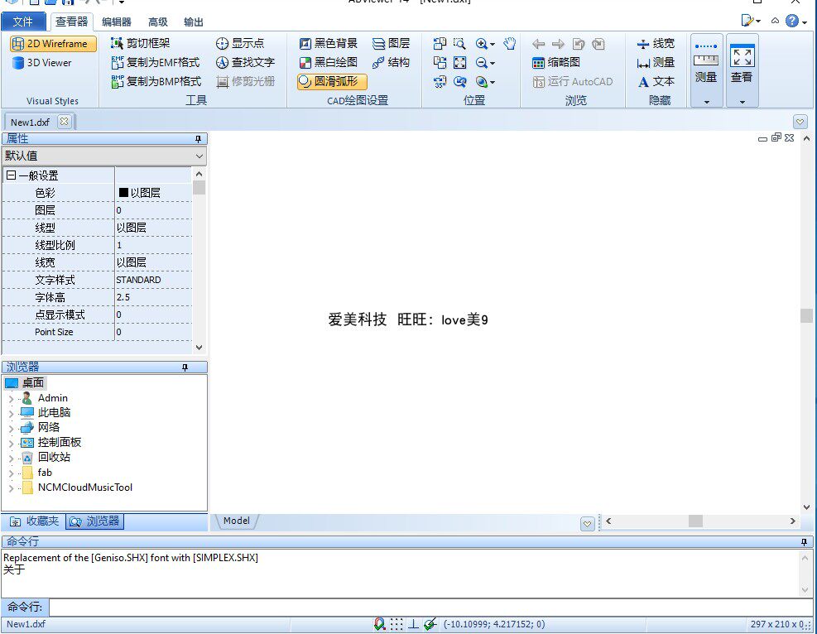Screen dimensions: 817x634
Task: Open the 缩略图 thumbnails view
Action: pyautogui.click(x=556, y=63)
